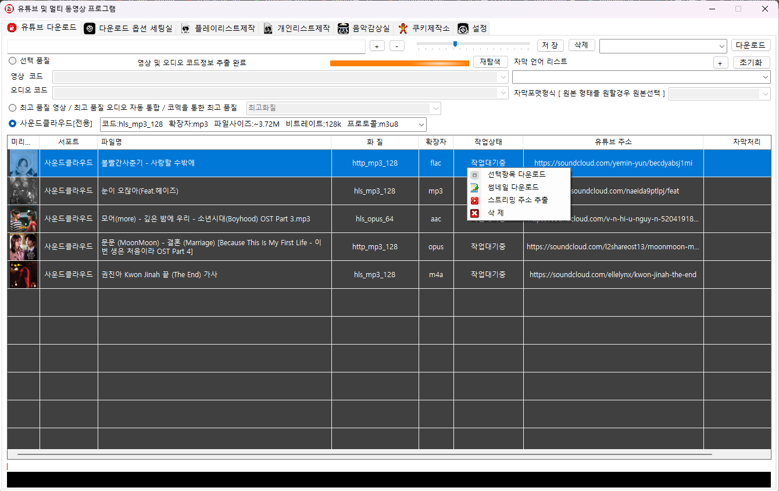Choose 썸네일 다운로드 from context menu

click(519, 187)
